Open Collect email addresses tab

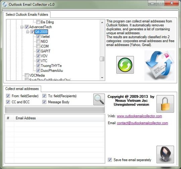tap(22, 89)
